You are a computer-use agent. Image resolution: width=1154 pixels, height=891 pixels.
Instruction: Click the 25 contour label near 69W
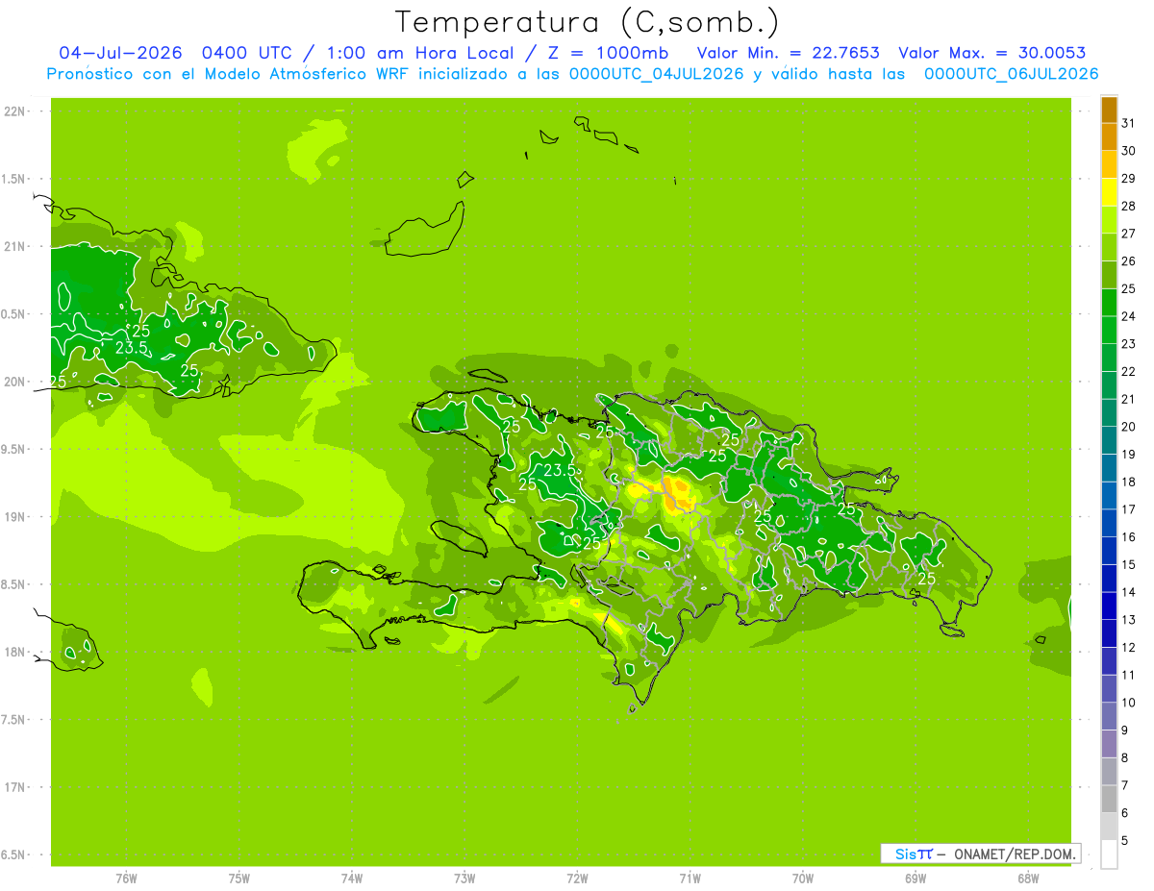[x=927, y=579]
